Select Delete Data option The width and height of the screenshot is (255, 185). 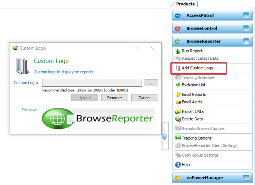[192, 119]
